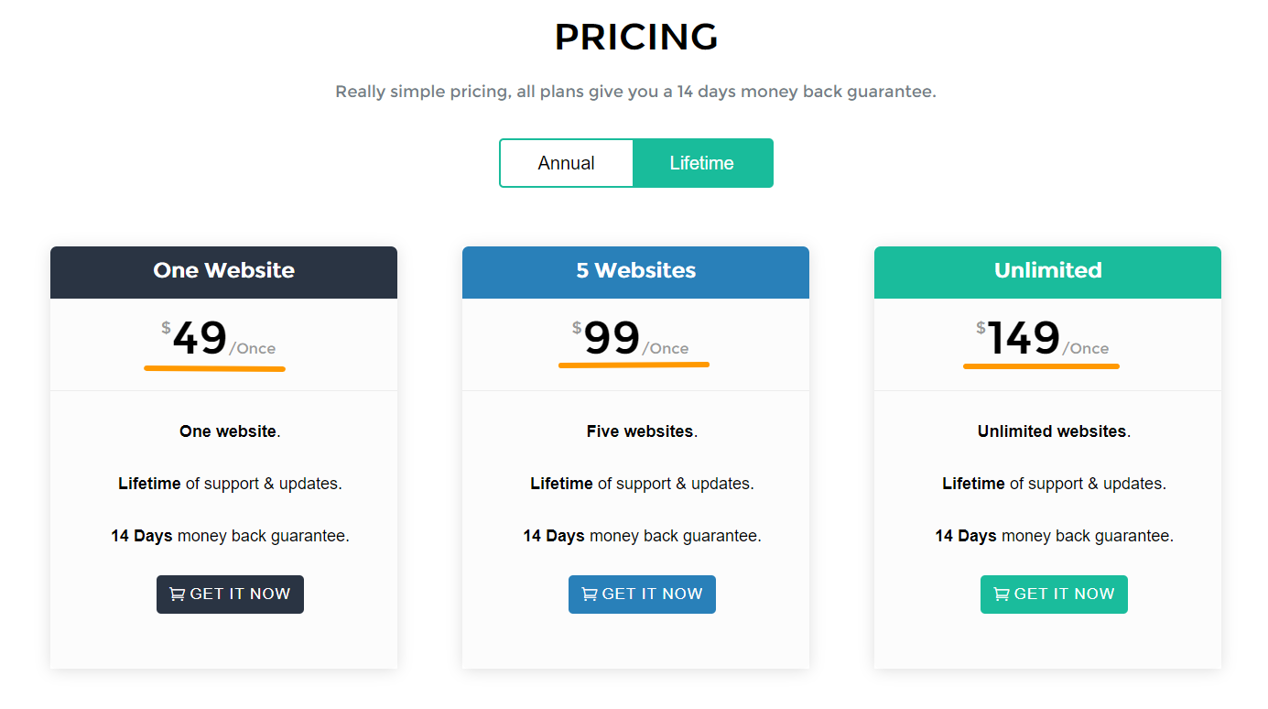
Task: Click the money back guarantee subtitle under PRICING
Action: (x=635, y=92)
